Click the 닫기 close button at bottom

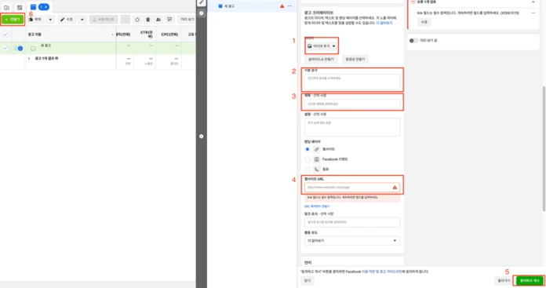pyautogui.click(x=308, y=281)
